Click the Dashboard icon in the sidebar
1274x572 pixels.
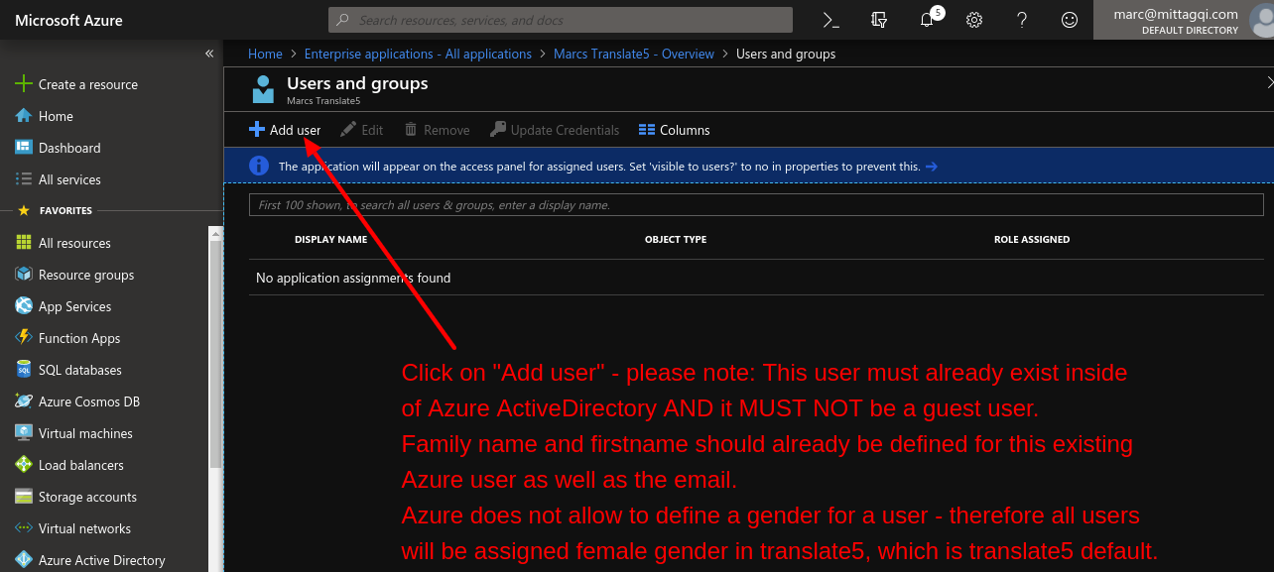point(24,148)
